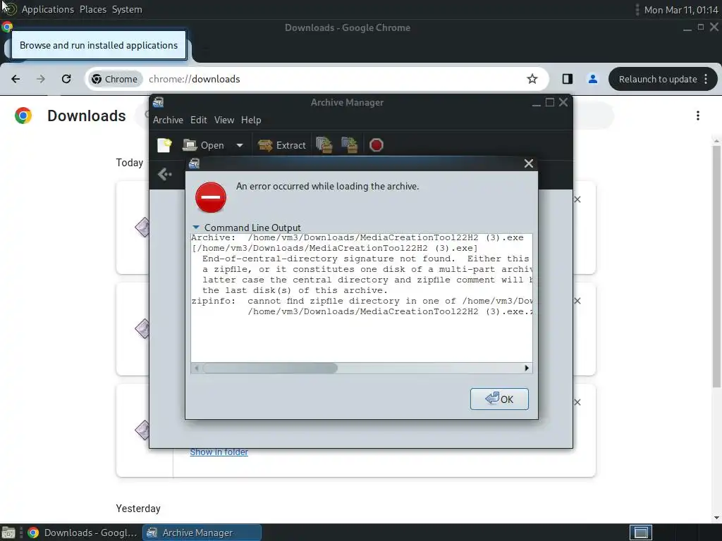Click Extract in Archive Manager toolbar
The image size is (722, 541).
pos(281,145)
